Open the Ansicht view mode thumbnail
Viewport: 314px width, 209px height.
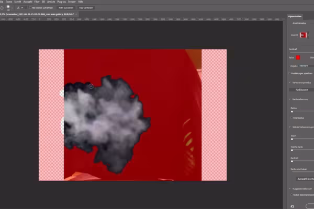[303, 35]
